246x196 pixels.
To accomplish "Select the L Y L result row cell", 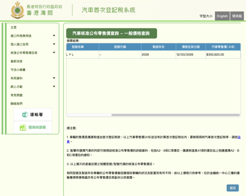I will (x=82, y=55).
